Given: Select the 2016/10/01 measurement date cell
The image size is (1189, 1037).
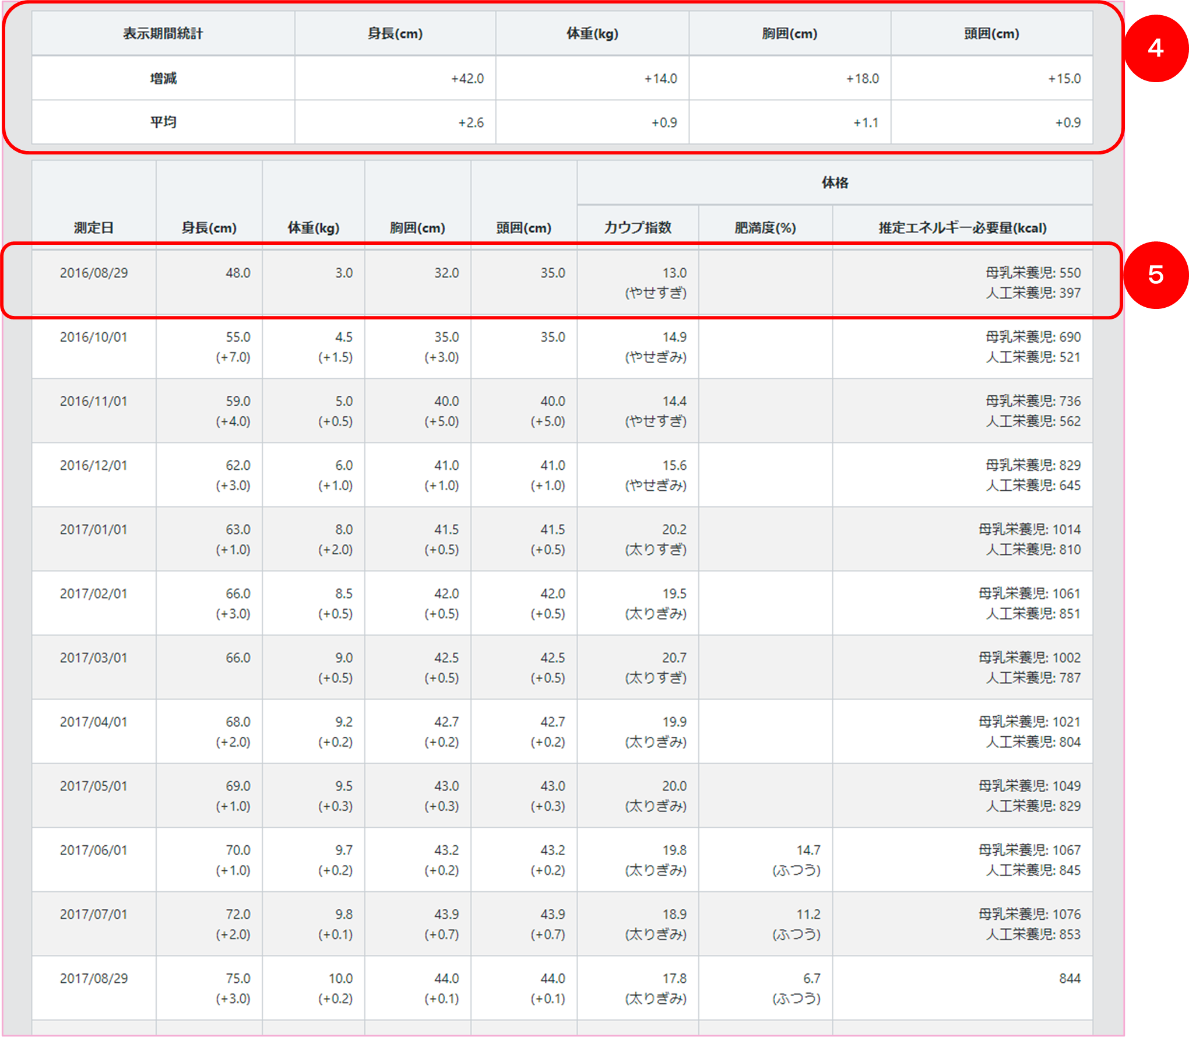Looking at the screenshot, I should 93,337.
